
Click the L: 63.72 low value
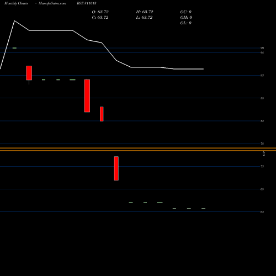144,18
